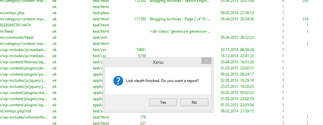The width and height of the screenshot is (323, 125).
Task: Click date 23.07.2013 16:28:25
Action: [x=237, y=87]
